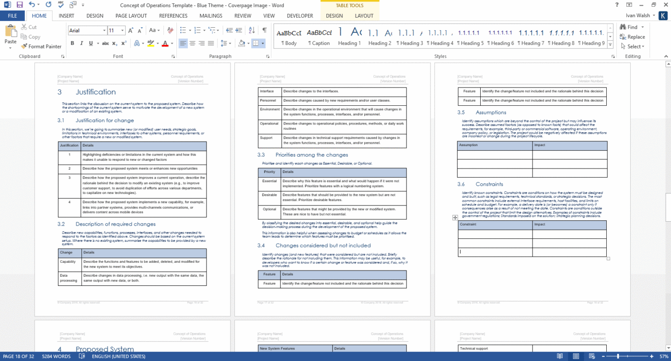Viewport: 671px width, 361px height.
Task: Open the Sort dialog
Action: coord(251,30)
